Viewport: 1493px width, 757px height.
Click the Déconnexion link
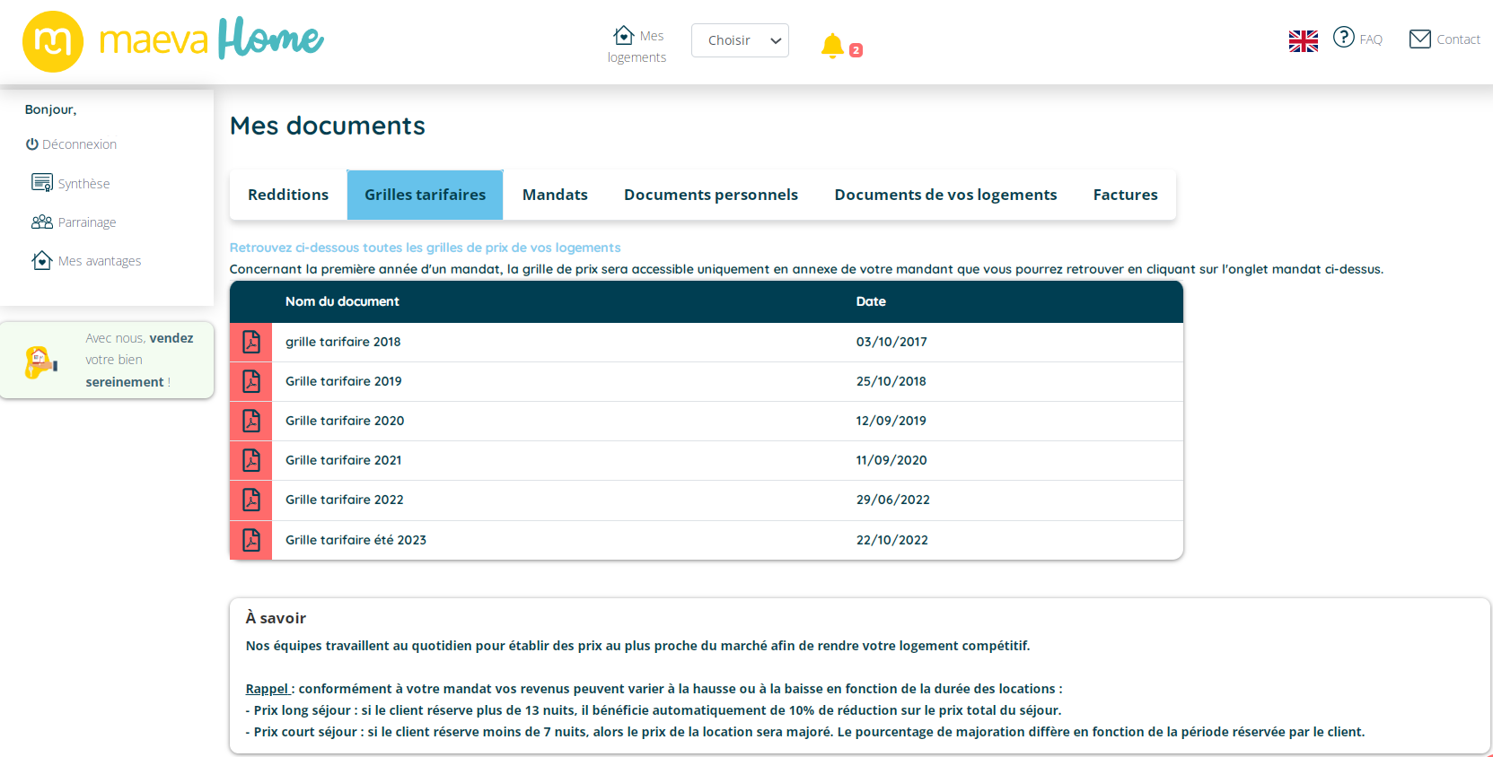tap(72, 144)
